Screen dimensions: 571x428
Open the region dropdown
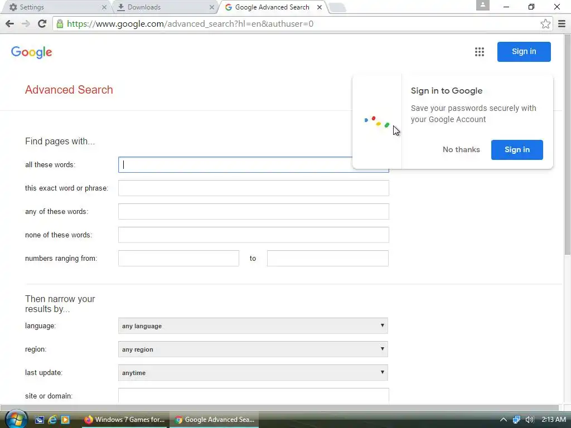click(253, 349)
